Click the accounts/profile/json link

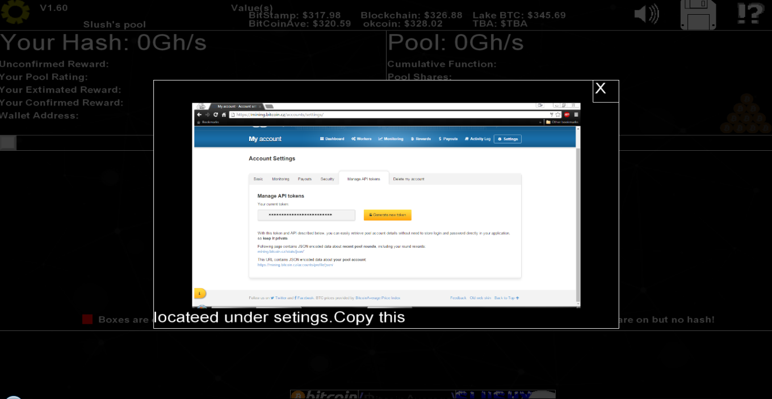(x=295, y=265)
